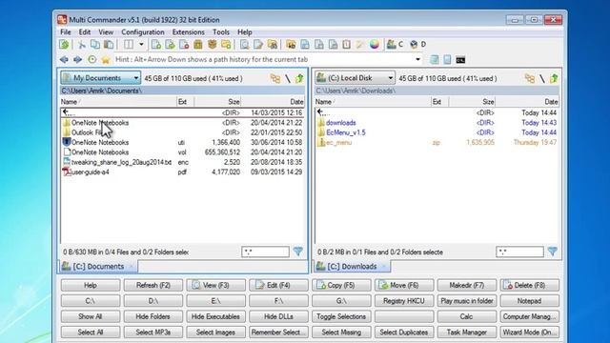This screenshot has width=610, height=343.
Task: Click the Favorites star icon
Action: 106,59
